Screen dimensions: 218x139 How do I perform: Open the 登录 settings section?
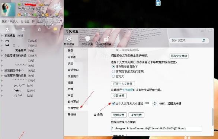pyautogui.click(x=70, y=51)
